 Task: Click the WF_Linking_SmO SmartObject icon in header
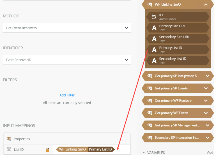[150, 4]
